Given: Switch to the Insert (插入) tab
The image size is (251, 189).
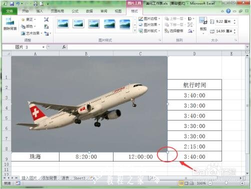Looking at the screenshot, I should (x=39, y=11).
